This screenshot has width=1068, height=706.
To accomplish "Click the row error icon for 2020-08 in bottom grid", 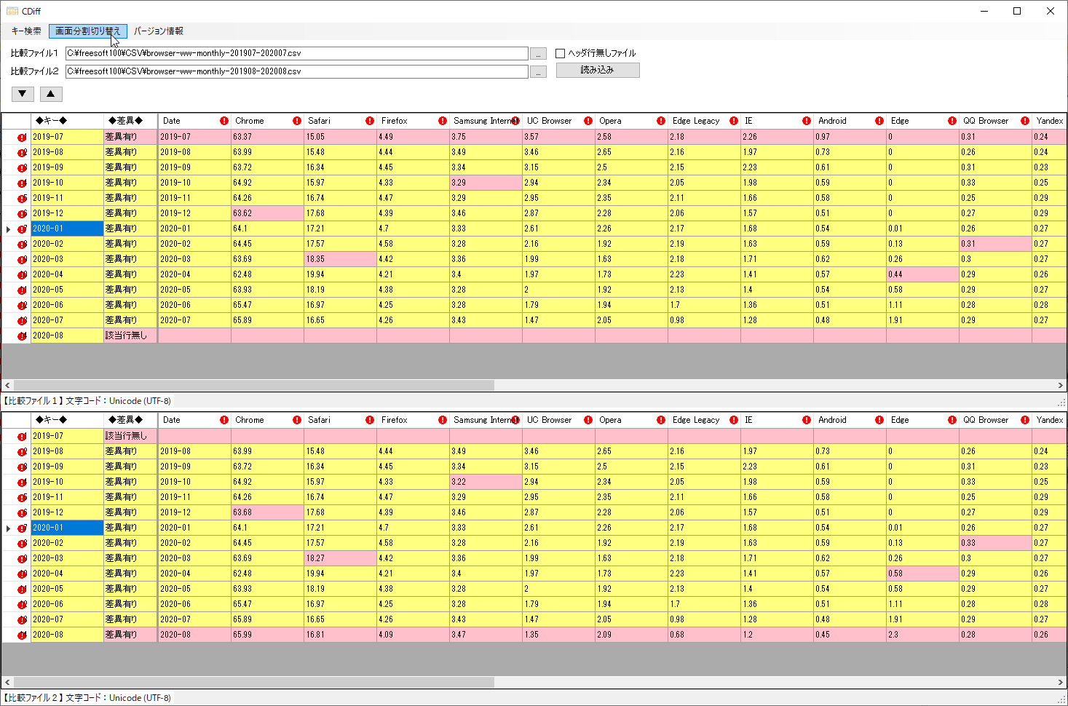I will [22, 635].
